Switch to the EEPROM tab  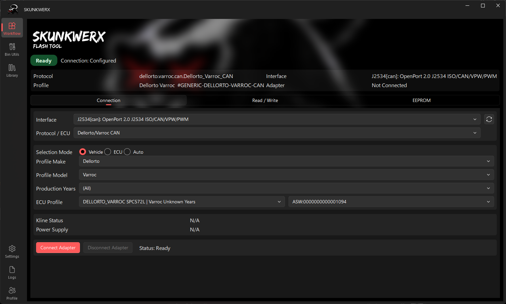pos(422,100)
